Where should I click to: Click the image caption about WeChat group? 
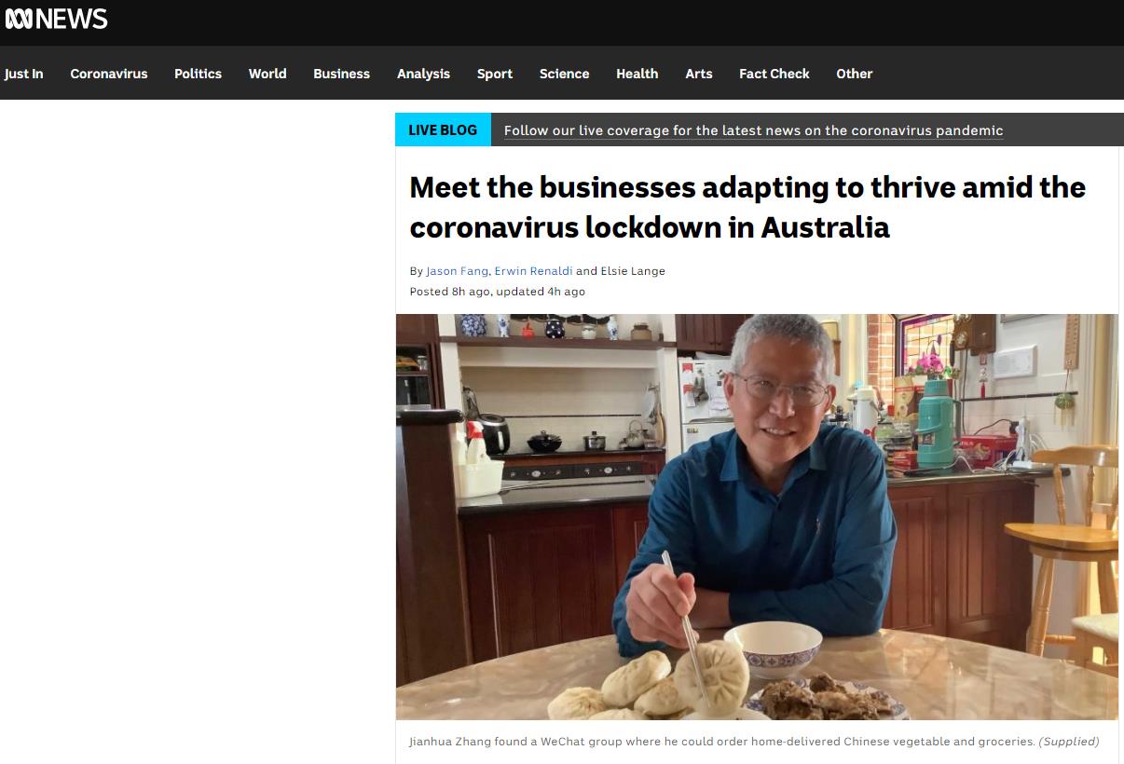[754, 742]
